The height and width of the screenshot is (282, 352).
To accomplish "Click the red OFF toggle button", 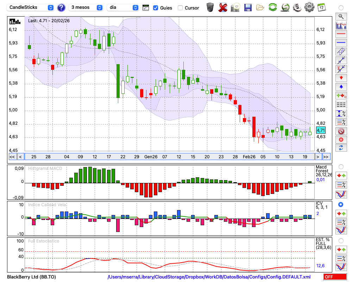I will point(335,277).
